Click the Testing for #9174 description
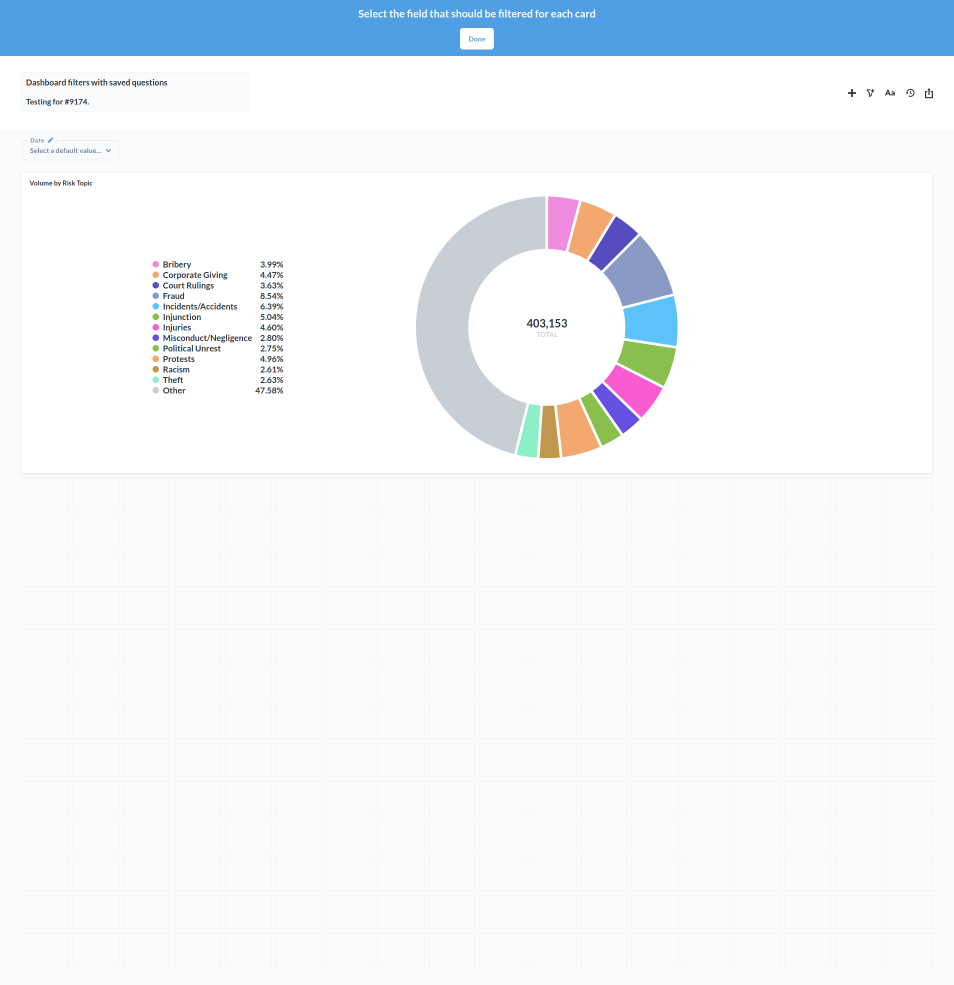 tap(57, 101)
